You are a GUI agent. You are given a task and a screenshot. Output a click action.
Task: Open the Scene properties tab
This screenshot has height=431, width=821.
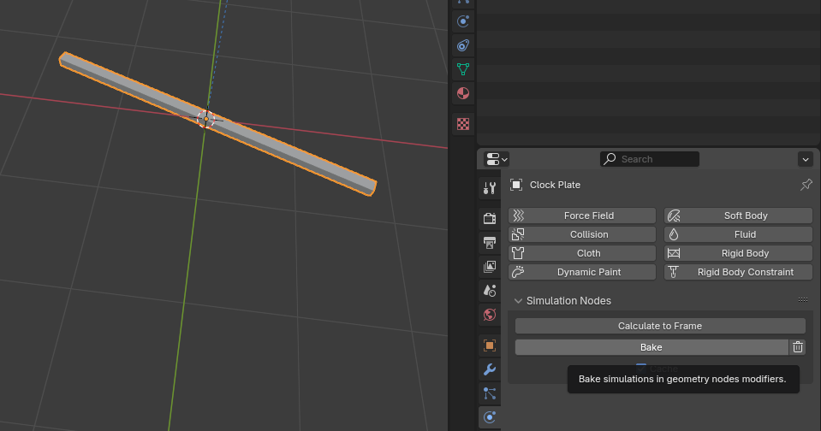[490, 291]
